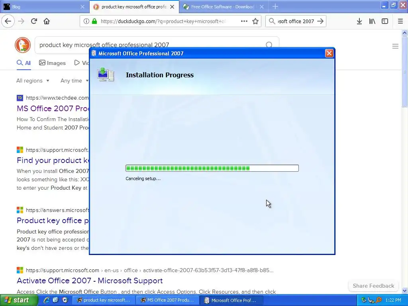Open Product key office result link

click(53, 220)
